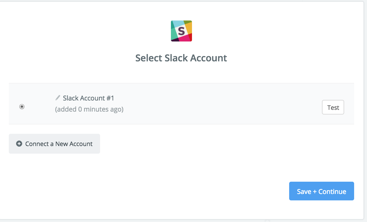This screenshot has height=222, width=367.
Task: Click the pencil icon to rename account
Action: tap(58, 98)
